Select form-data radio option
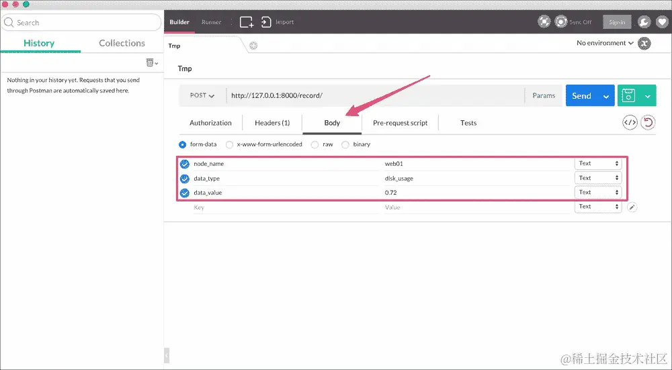The height and width of the screenshot is (370, 672). coord(183,145)
